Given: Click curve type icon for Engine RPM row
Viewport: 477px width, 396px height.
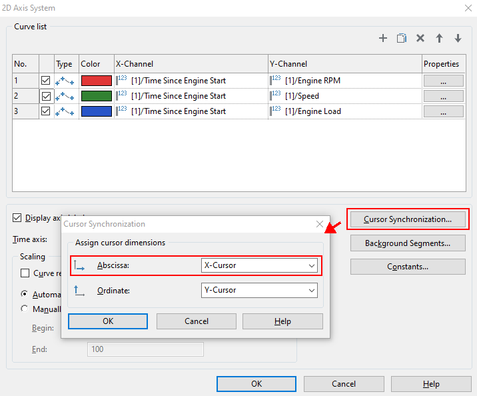Looking at the screenshot, I should pyautogui.click(x=65, y=81).
